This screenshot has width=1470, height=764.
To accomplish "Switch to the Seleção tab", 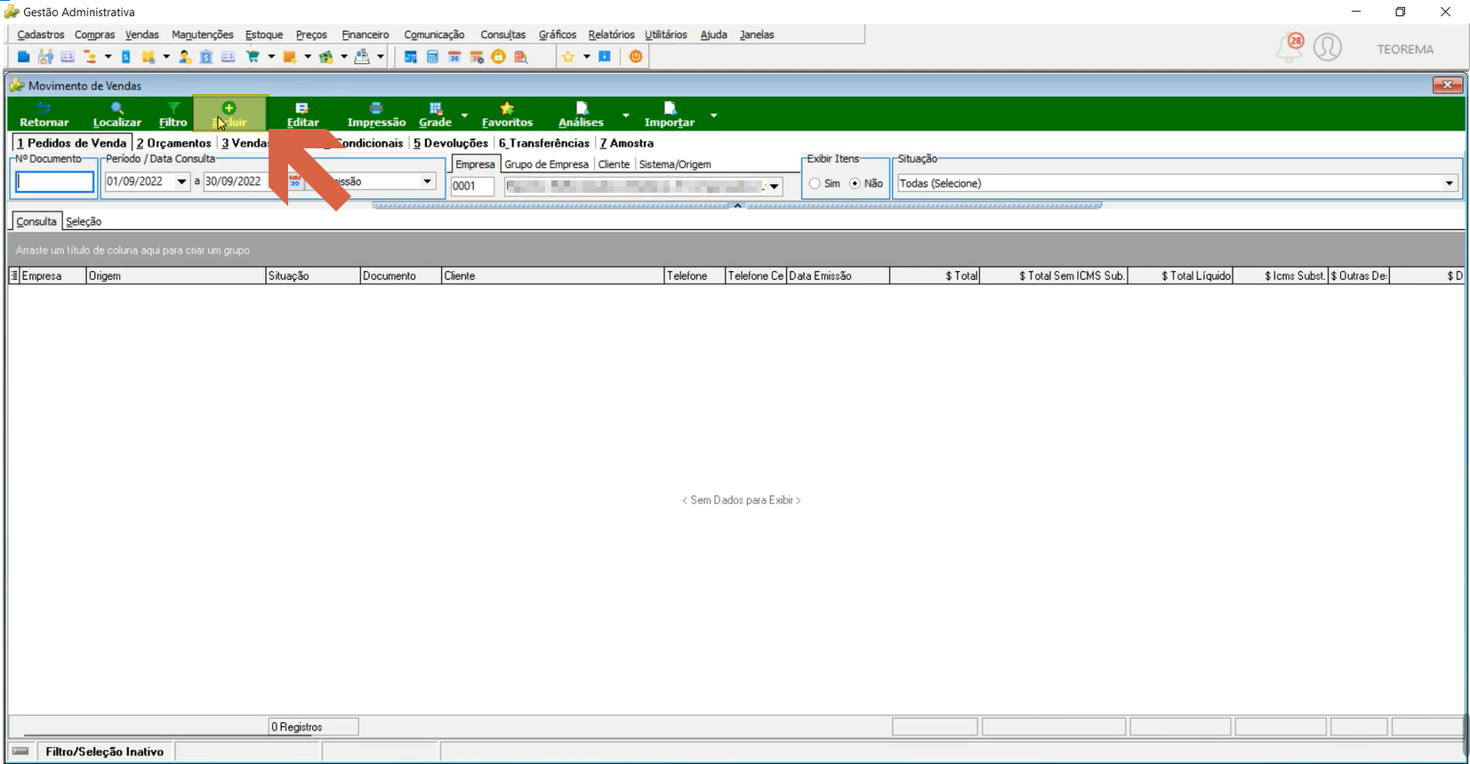I will tap(84, 222).
